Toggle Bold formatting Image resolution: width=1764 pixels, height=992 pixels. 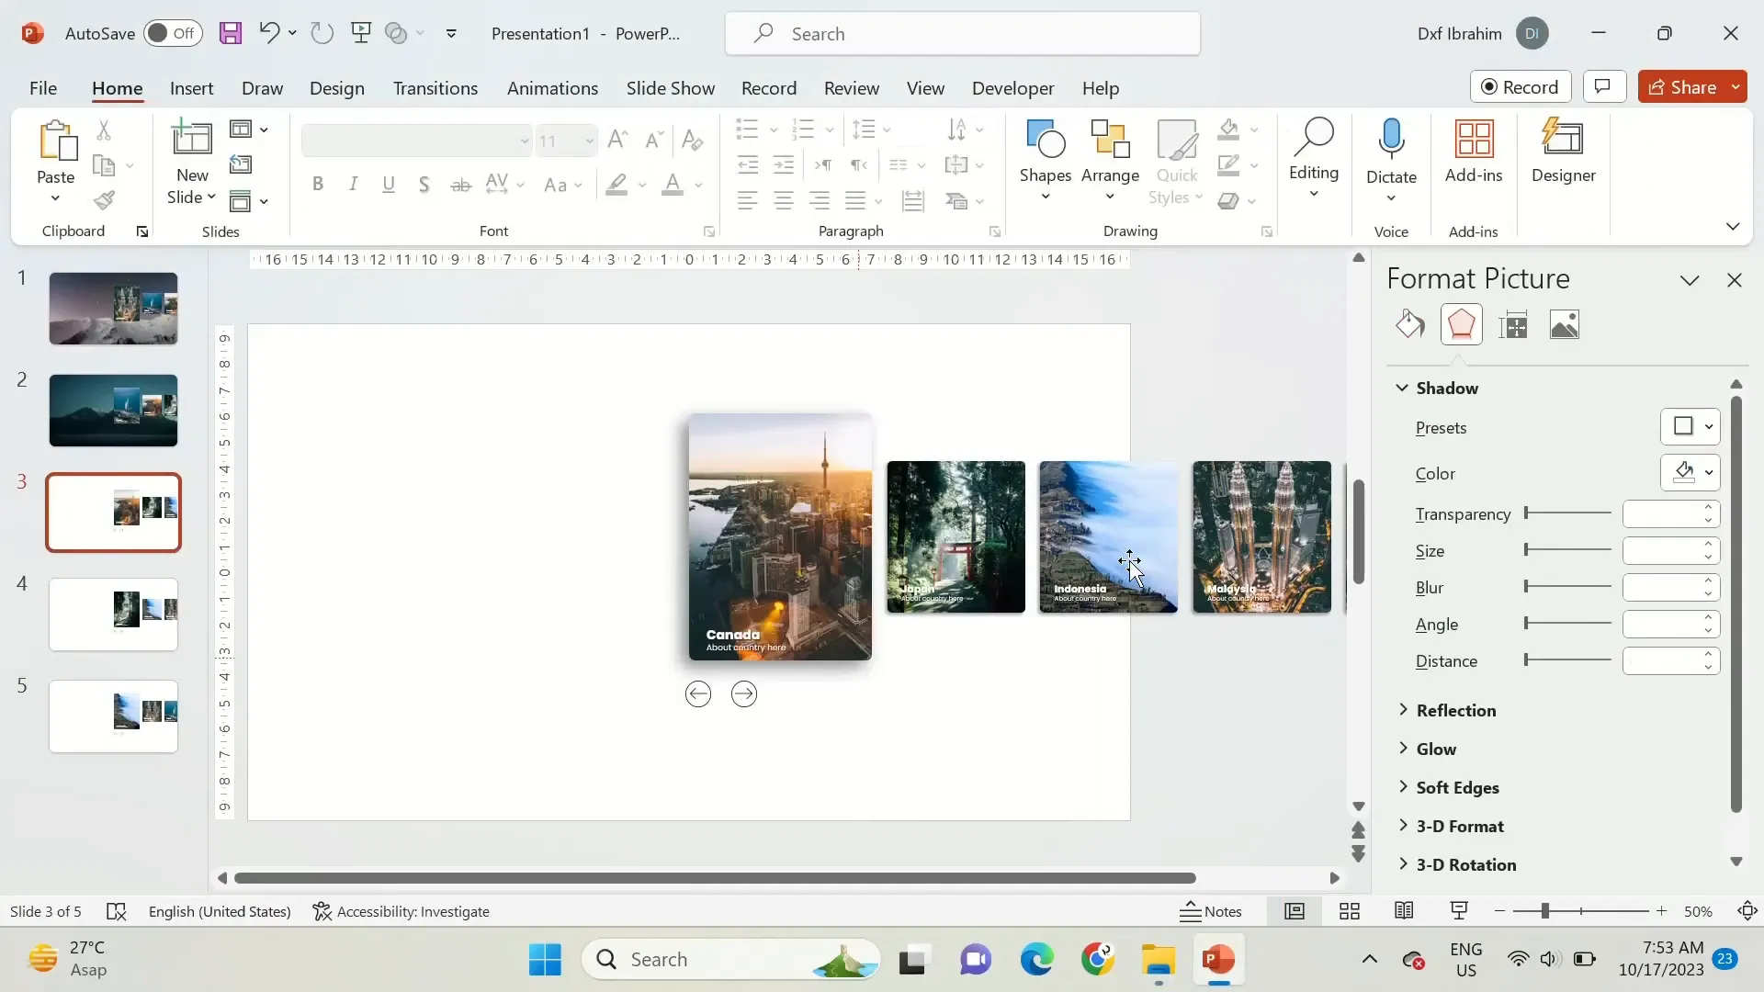click(x=318, y=185)
